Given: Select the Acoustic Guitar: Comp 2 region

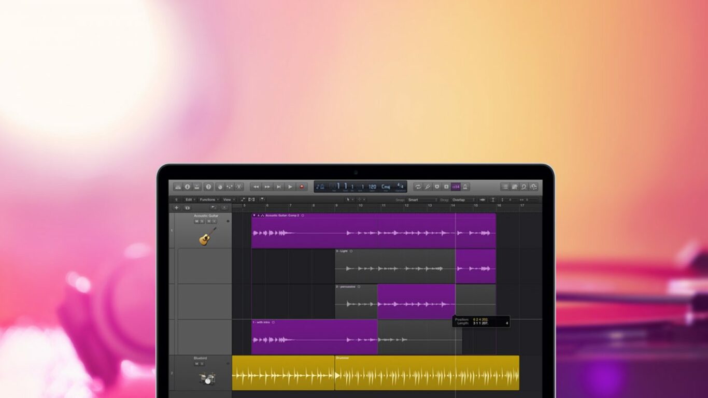Looking at the screenshot, I should [x=373, y=231].
